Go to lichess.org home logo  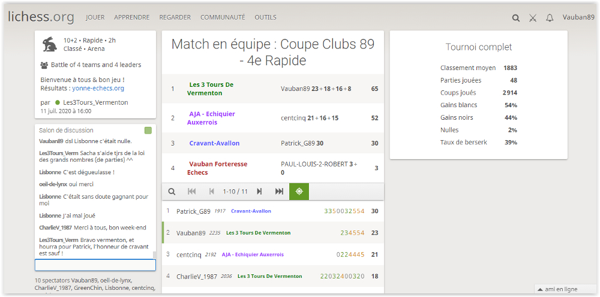[41, 17]
